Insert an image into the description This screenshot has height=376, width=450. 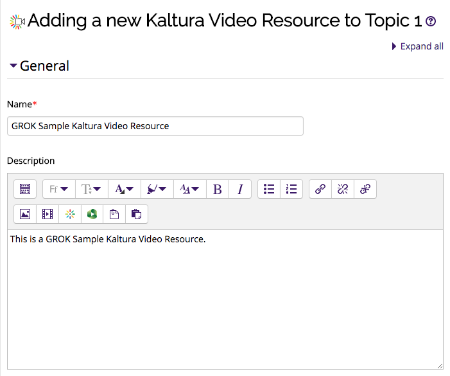point(25,214)
